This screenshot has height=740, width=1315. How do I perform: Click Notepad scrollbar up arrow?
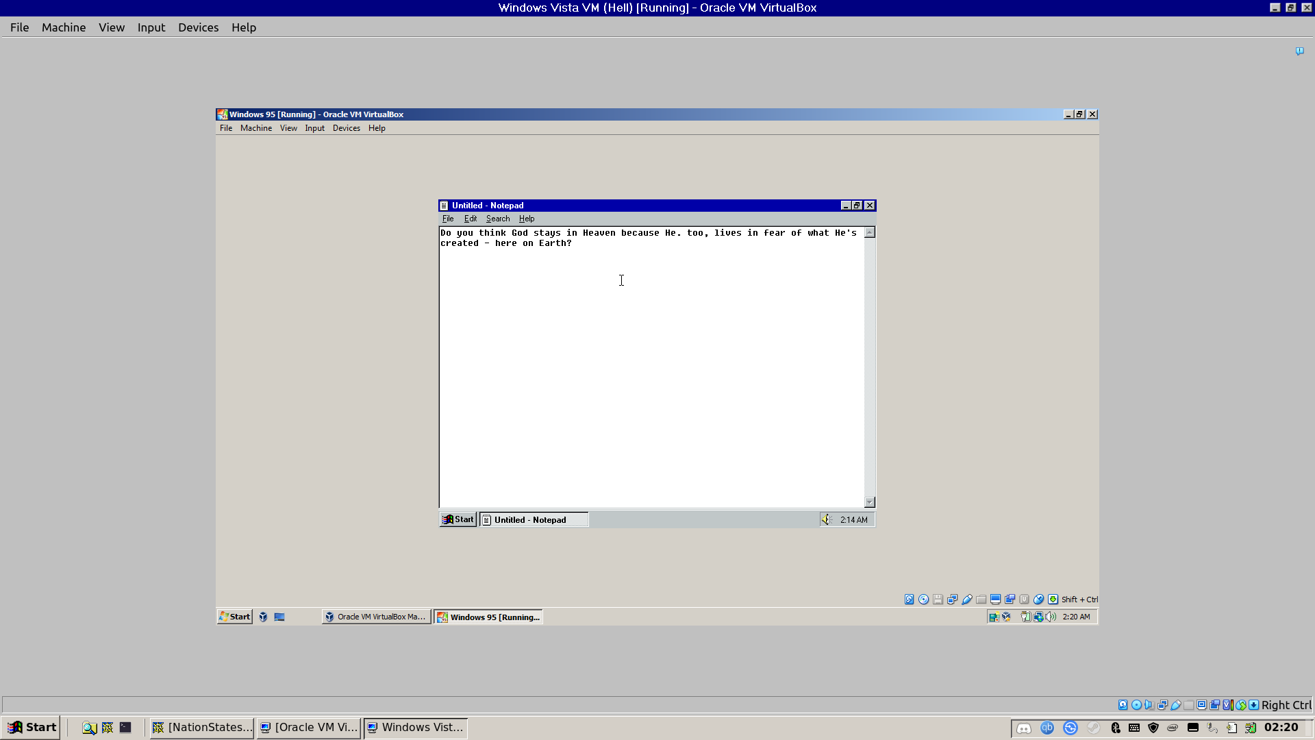click(x=870, y=232)
